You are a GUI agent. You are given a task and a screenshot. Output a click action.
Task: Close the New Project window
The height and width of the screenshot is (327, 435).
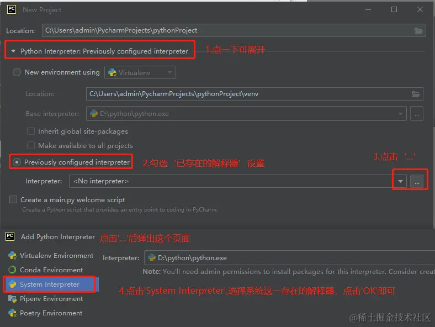(x=420, y=10)
